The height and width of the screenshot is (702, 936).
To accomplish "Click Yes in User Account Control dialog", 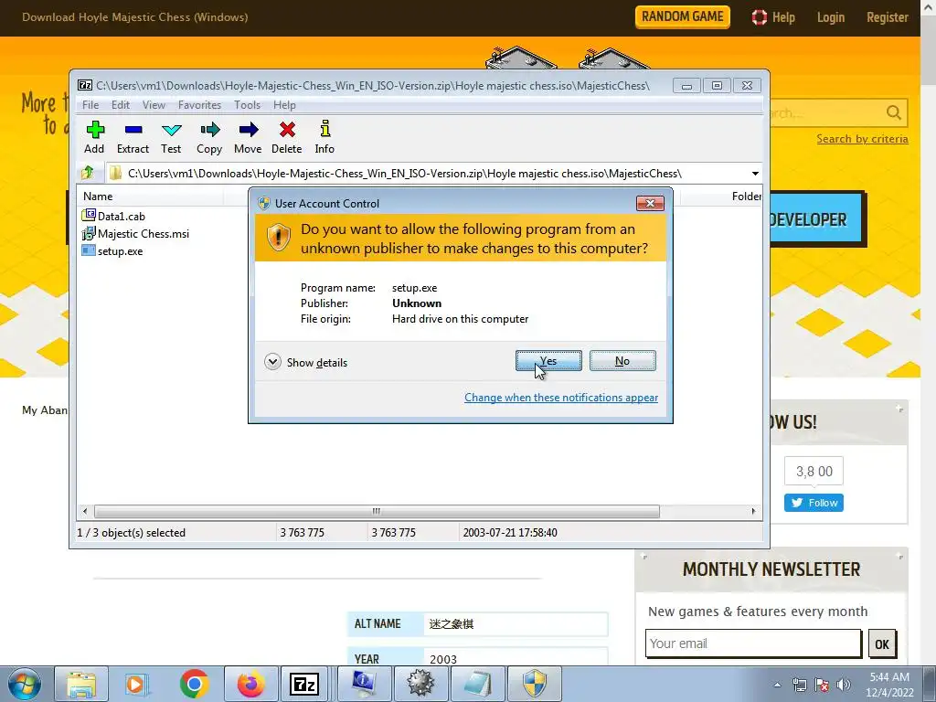I will coord(548,360).
